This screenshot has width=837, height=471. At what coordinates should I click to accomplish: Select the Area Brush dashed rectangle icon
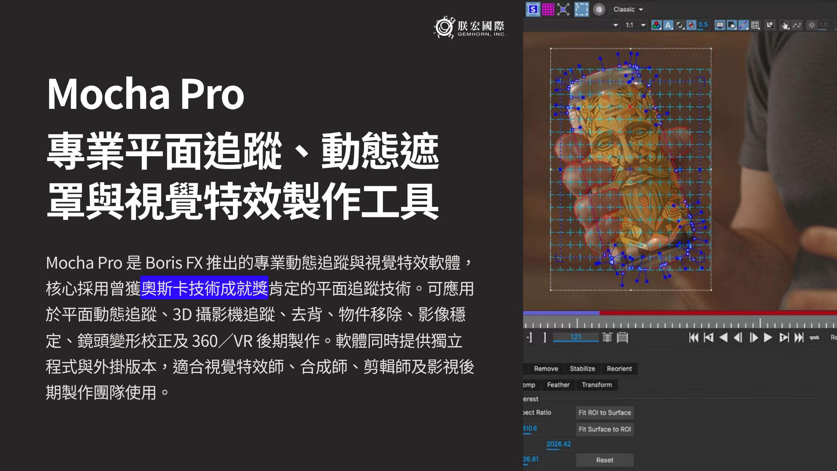click(x=581, y=9)
